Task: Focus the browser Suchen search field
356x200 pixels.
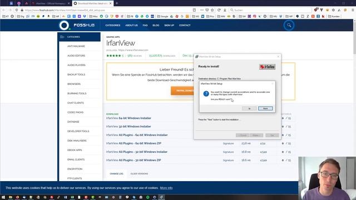Action: pyautogui.click(x=270, y=10)
